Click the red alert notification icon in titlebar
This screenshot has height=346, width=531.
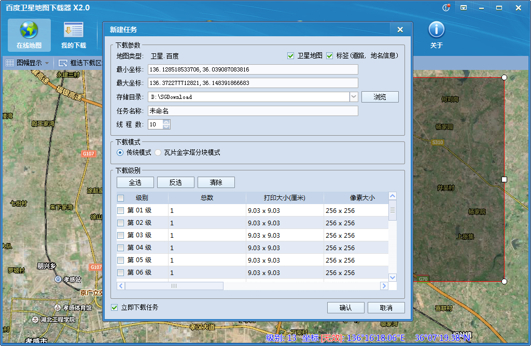click(445, 7)
